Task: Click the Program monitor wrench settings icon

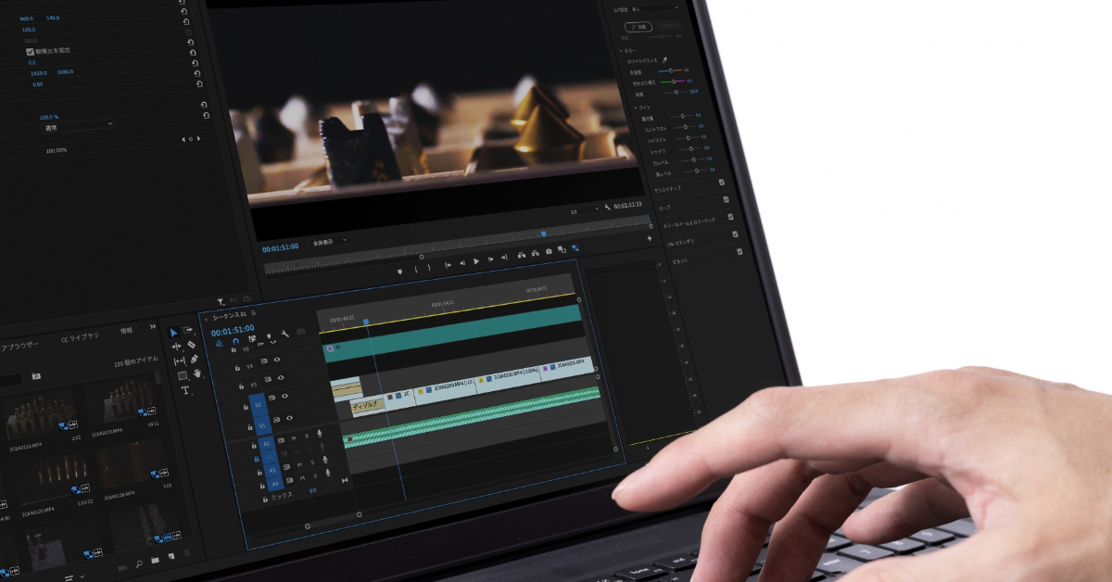Action: pyautogui.click(x=606, y=208)
